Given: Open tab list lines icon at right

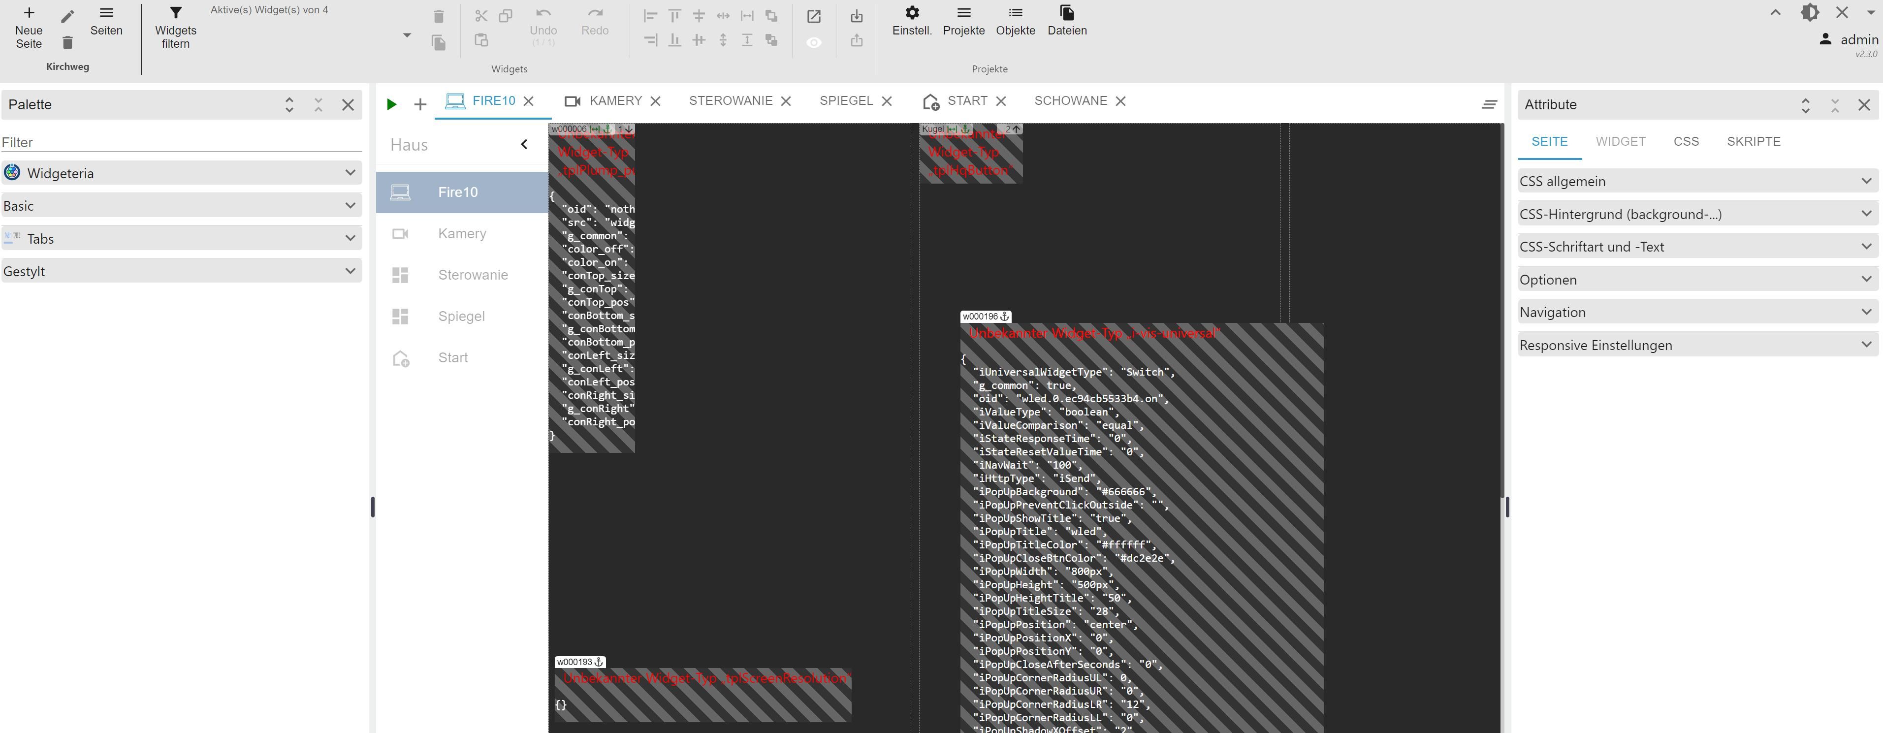Looking at the screenshot, I should pyautogui.click(x=1489, y=104).
